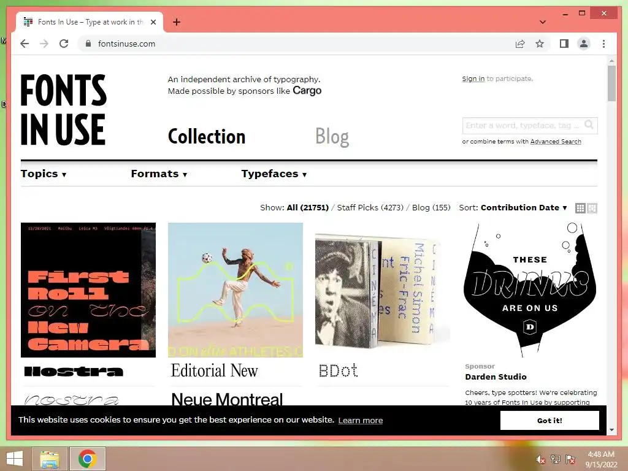Open the browser side panel icon
This screenshot has width=628, height=471.
click(564, 44)
